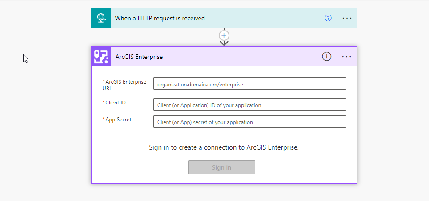Click into the Client ID input
The image size is (429, 201).
tap(249, 105)
